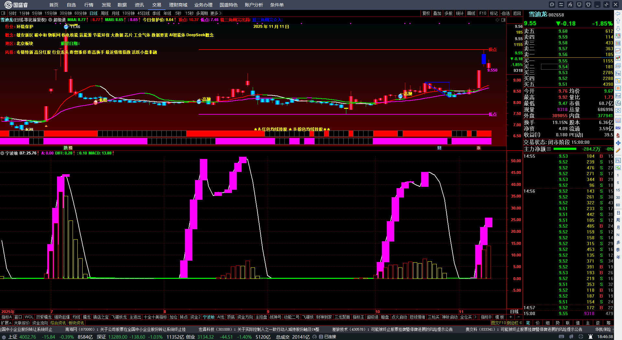Toggle 标记 marker option
The image size is (622, 340).
pyautogui.click(x=494, y=13)
